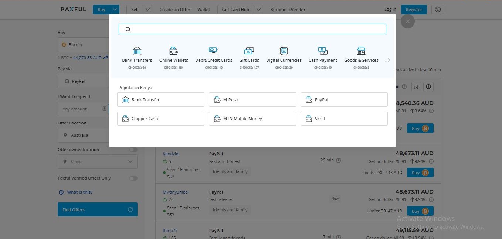502x239 pixels.
Task: Open Become a Vendor page
Action: click(288, 10)
